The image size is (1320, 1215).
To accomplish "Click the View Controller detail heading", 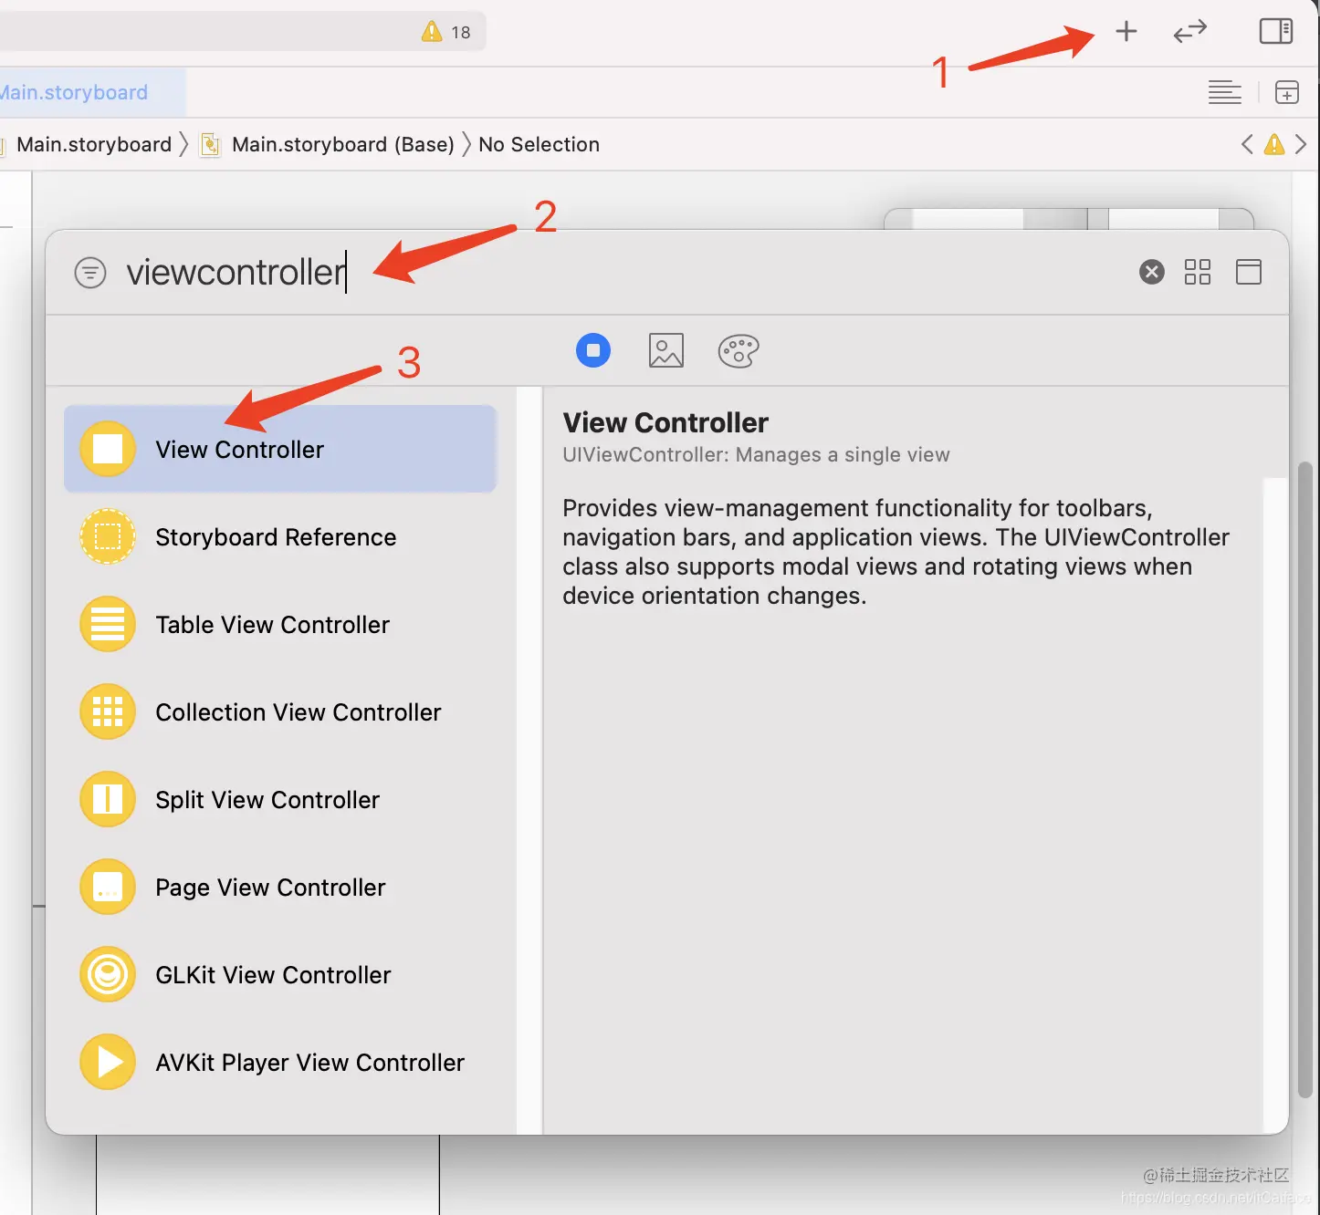I will (665, 422).
